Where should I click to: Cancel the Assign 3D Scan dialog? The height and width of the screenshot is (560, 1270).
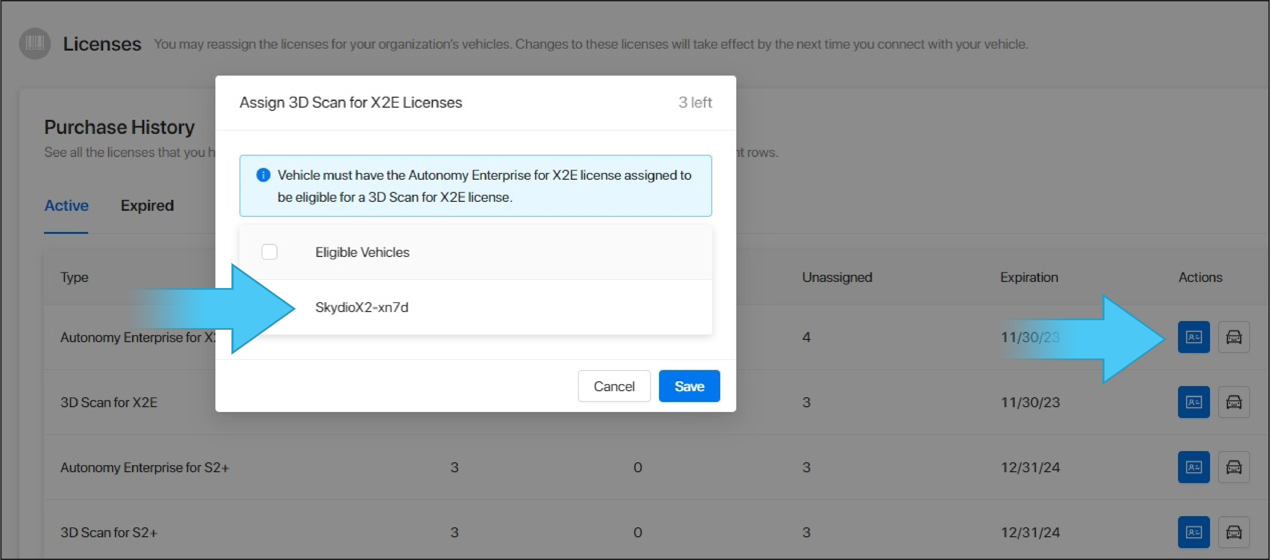click(614, 386)
